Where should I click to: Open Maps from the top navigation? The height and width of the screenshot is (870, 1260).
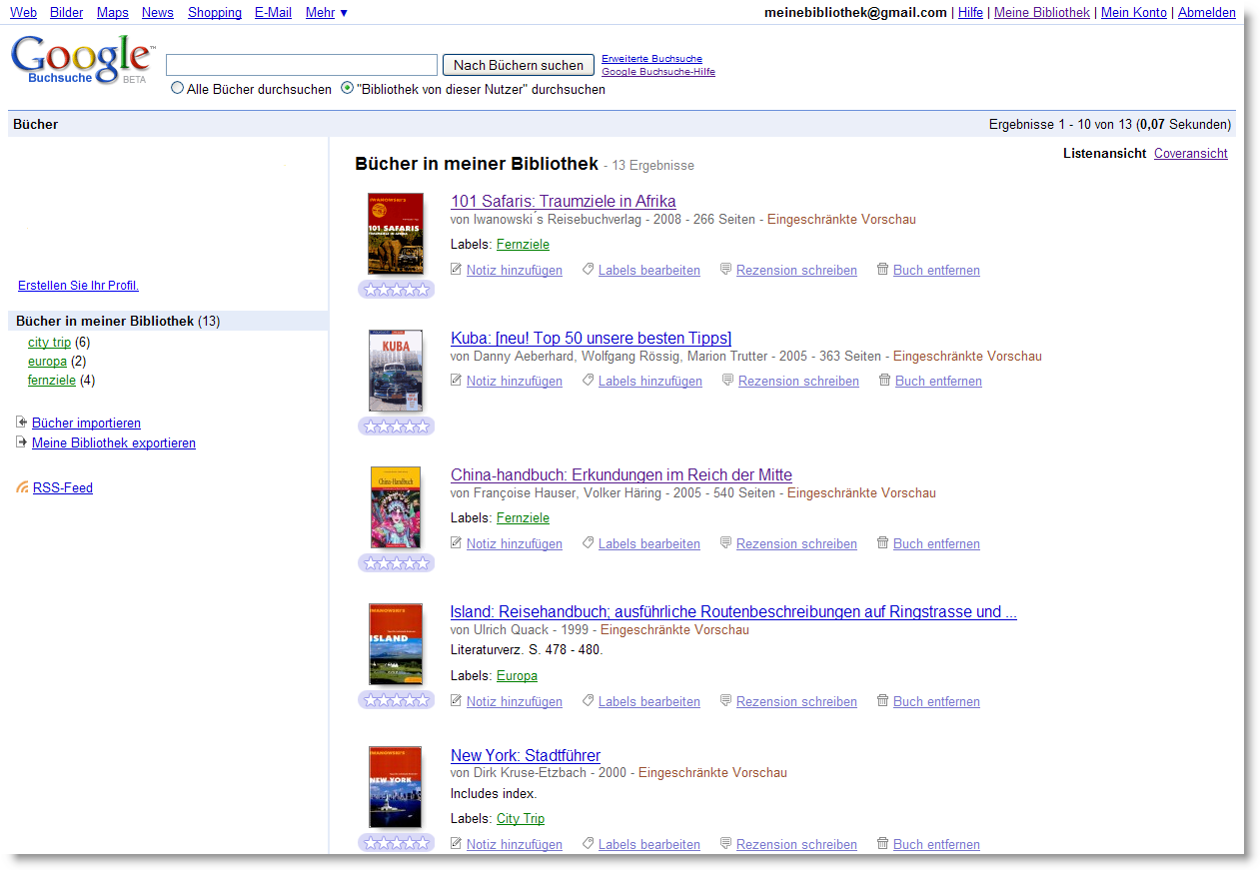[x=112, y=12]
